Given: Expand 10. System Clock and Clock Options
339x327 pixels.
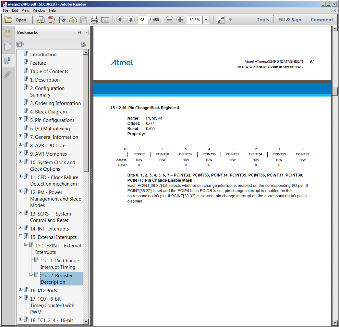Looking at the screenshot, I should coord(20,161).
